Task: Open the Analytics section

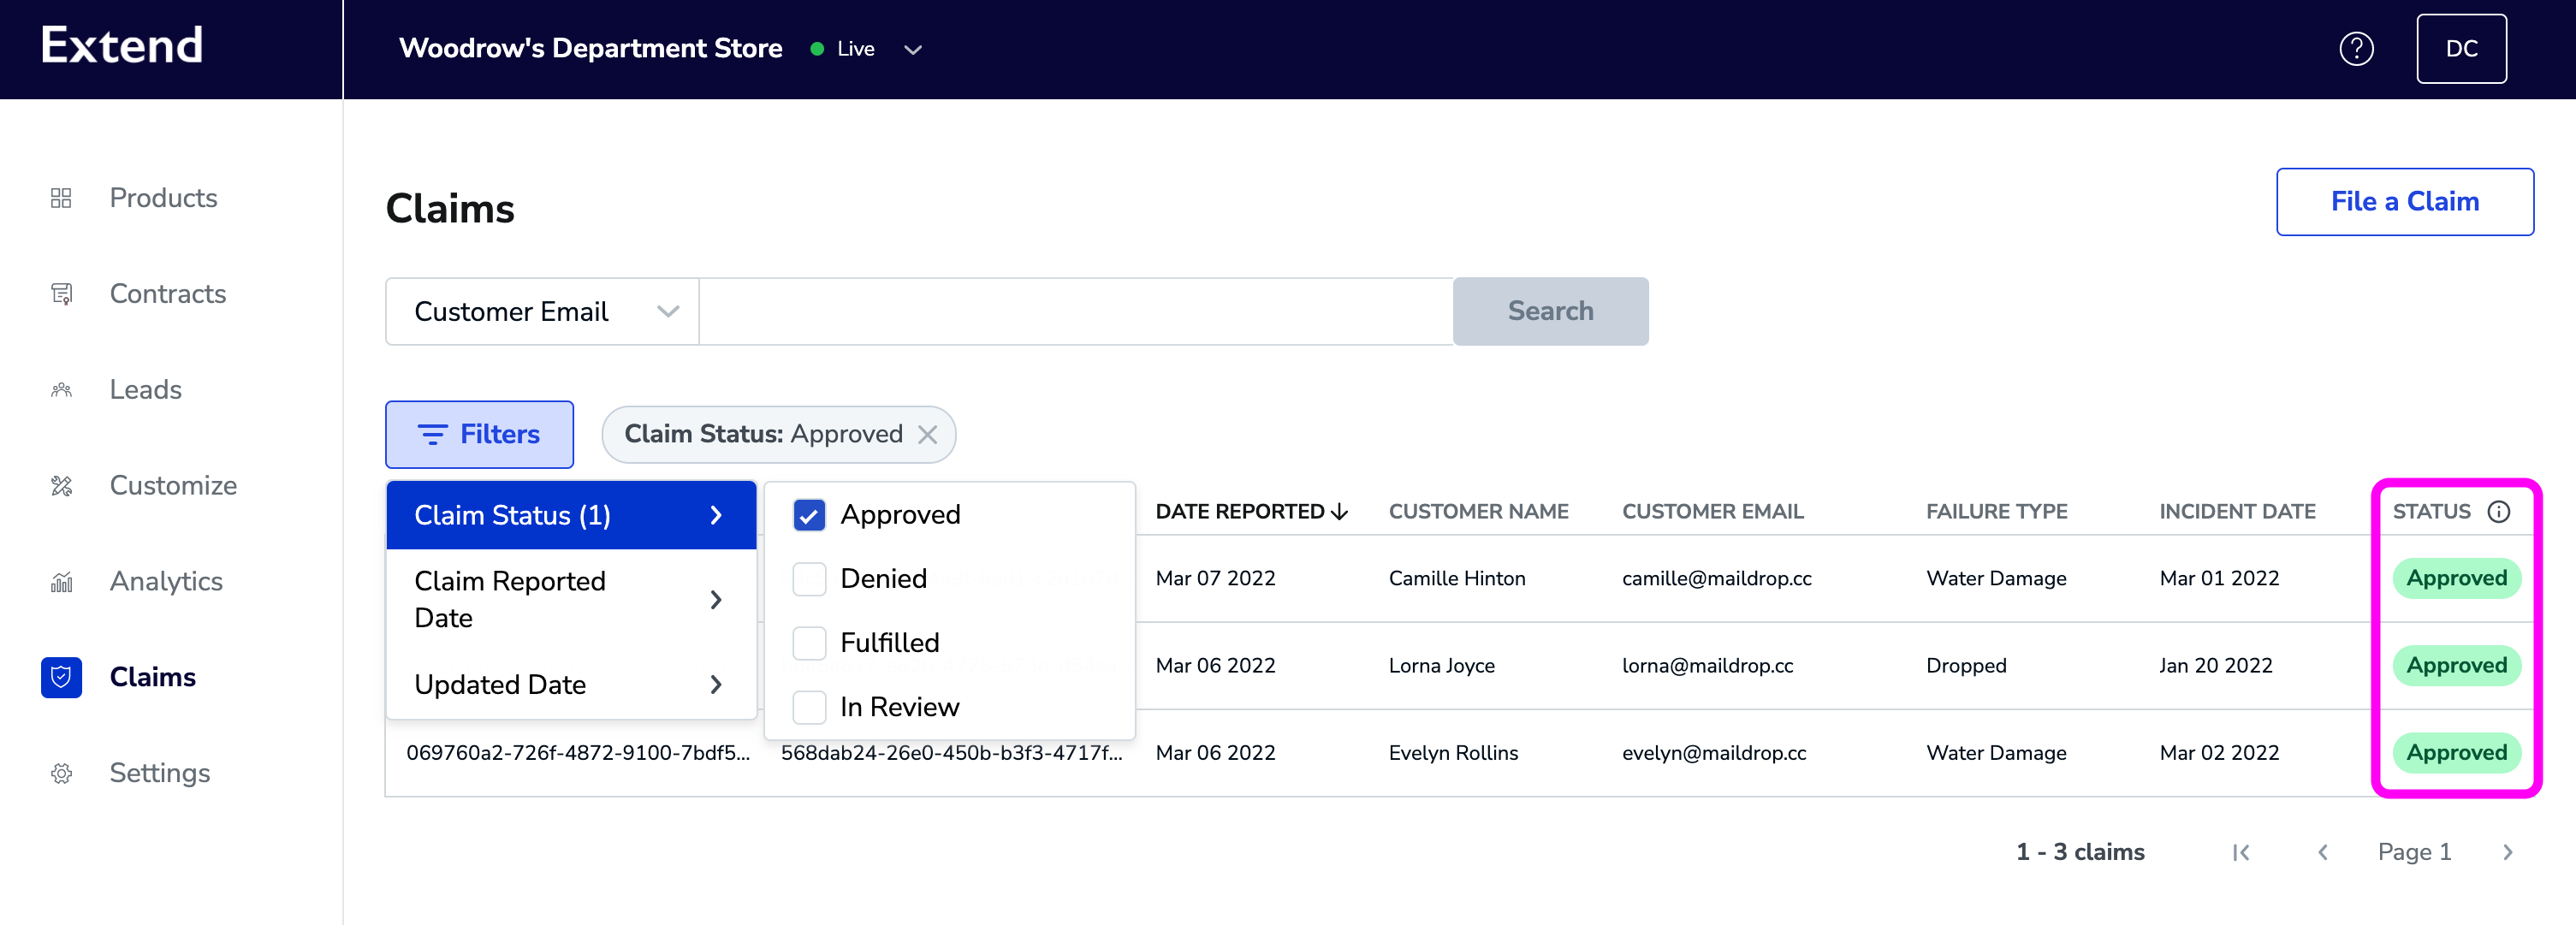Action: click(x=166, y=582)
